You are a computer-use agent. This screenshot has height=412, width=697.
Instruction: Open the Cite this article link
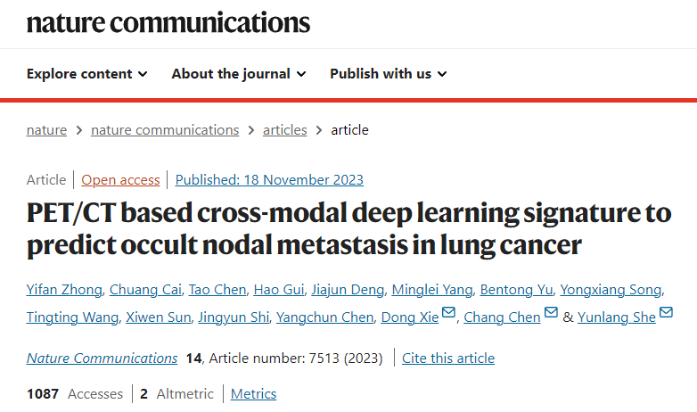(448, 358)
